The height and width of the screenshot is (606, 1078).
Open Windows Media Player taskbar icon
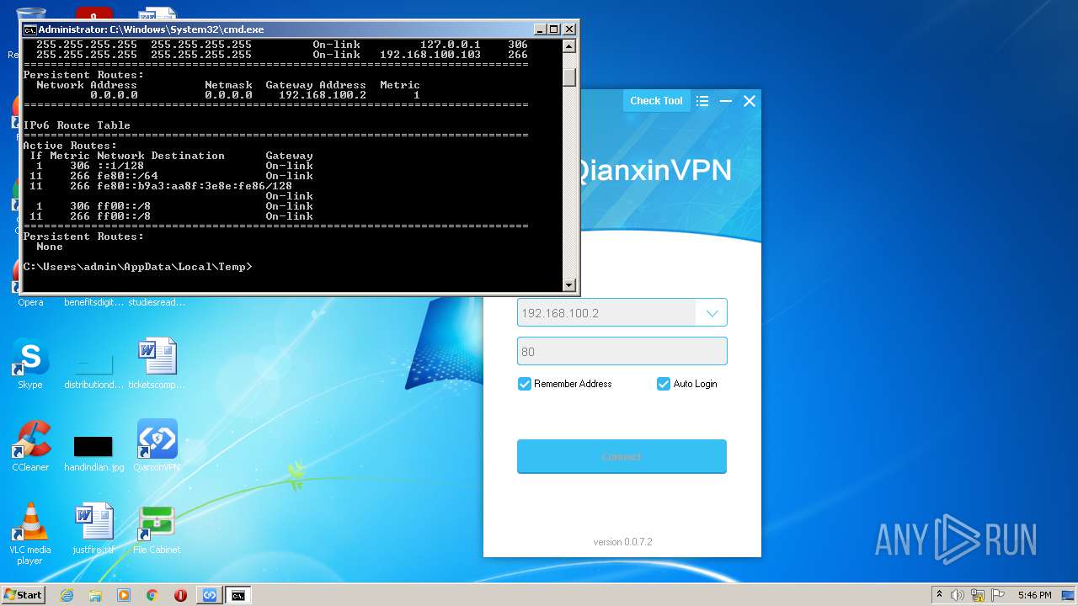124,595
